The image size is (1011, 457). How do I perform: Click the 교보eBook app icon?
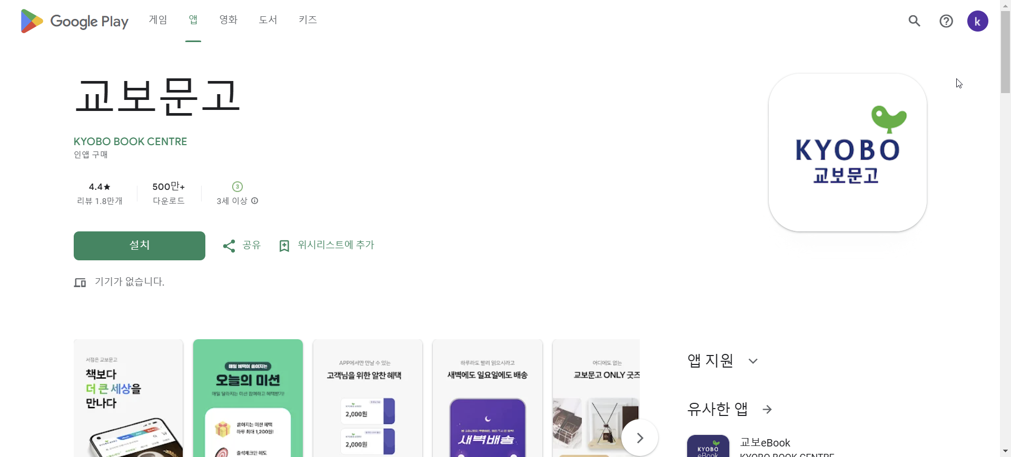pyautogui.click(x=708, y=446)
